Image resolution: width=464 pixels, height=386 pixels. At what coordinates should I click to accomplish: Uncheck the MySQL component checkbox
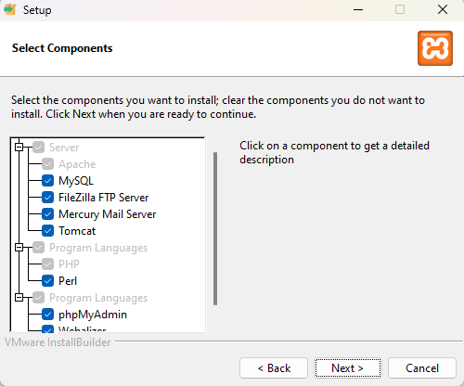[47, 181]
